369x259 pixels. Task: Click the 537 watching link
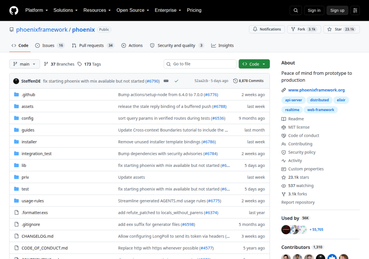pos(297,186)
